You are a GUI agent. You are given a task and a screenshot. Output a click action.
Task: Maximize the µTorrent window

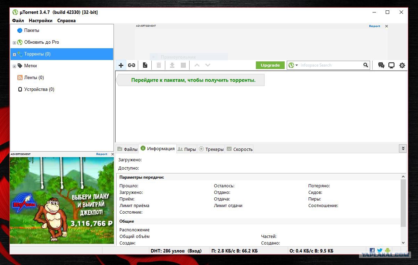click(x=387, y=12)
